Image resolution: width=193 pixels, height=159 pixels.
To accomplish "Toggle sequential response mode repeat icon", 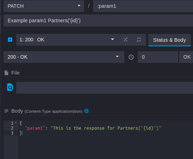I will [139, 40].
